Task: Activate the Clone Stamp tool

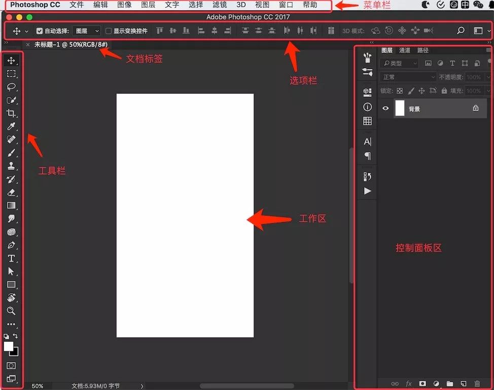Action: tap(11, 166)
